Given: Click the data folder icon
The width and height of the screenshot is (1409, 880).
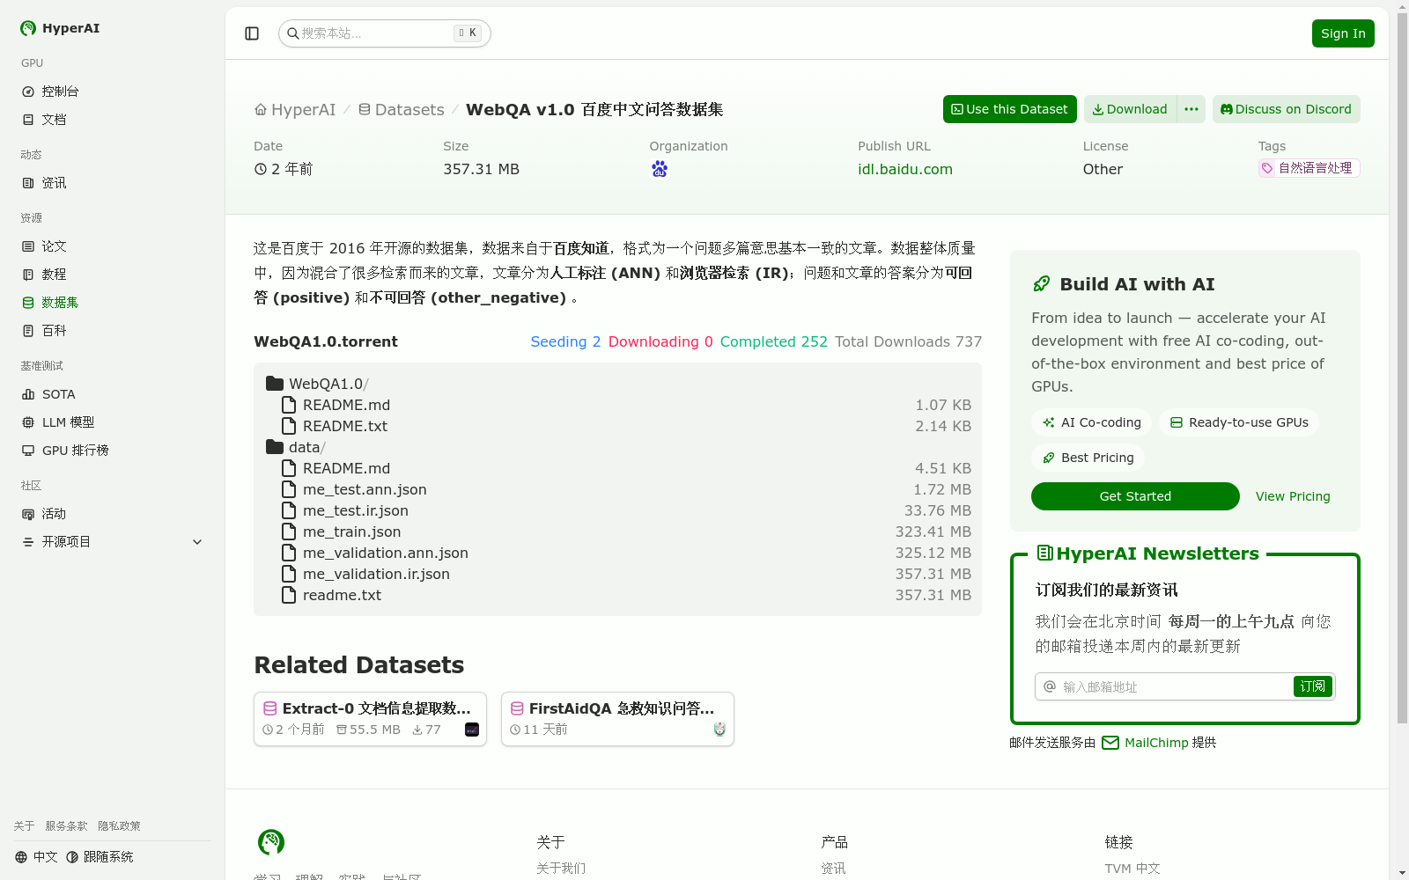Looking at the screenshot, I should 275,447.
